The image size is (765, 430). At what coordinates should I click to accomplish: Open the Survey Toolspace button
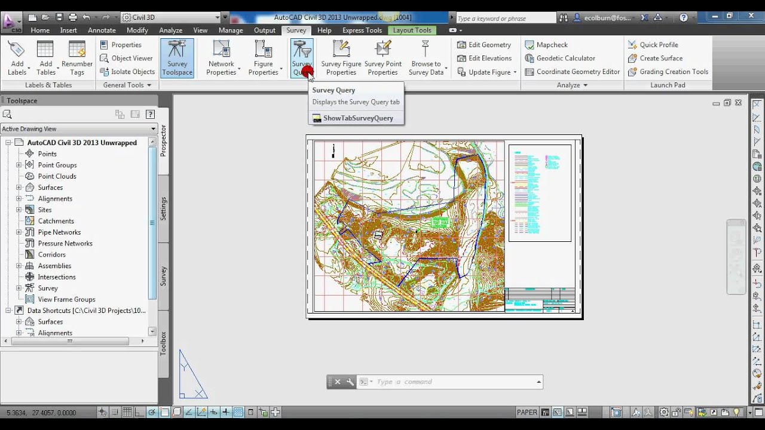pyautogui.click(x=177, y=58)
